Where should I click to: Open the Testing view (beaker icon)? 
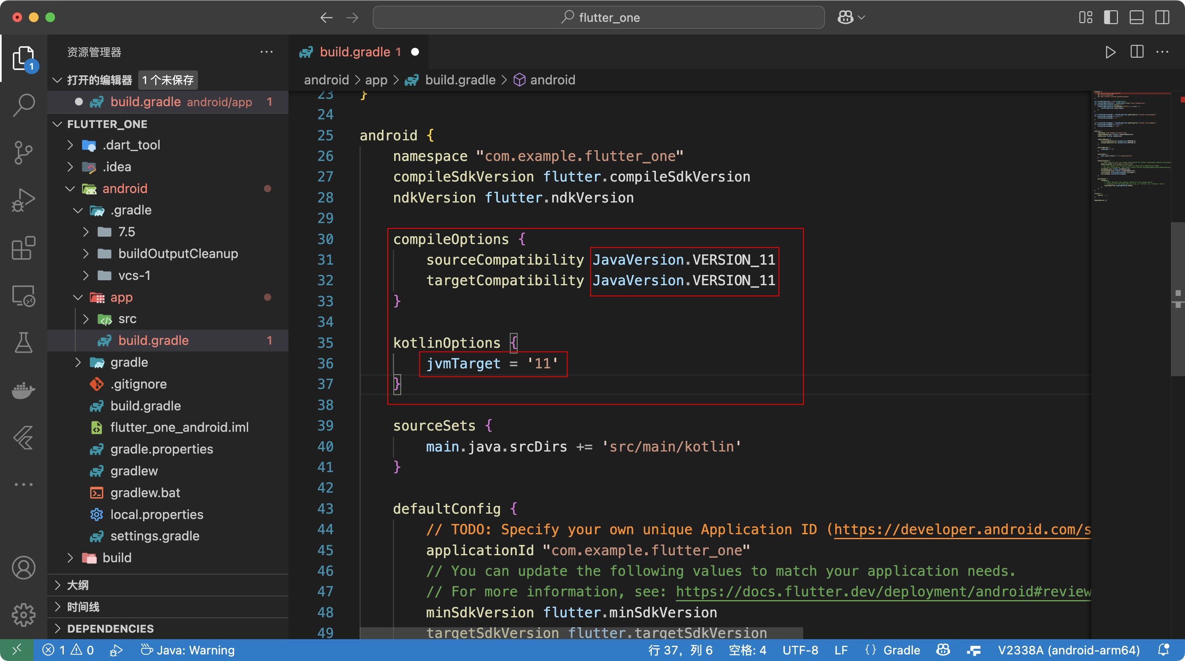(23, 342)
